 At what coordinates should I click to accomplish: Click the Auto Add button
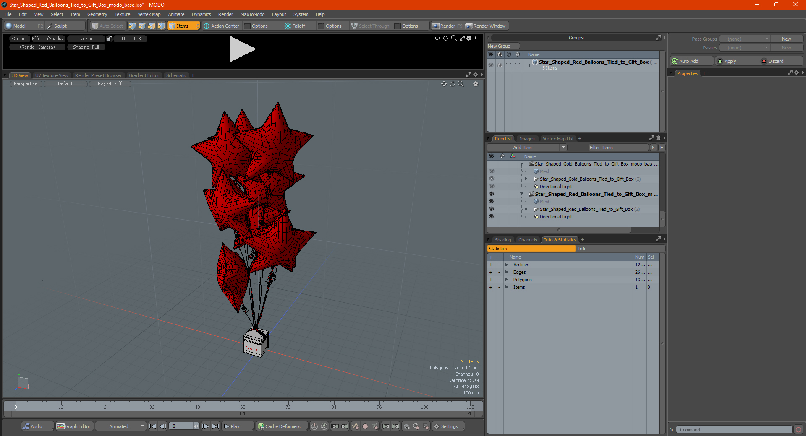point(691,61)
